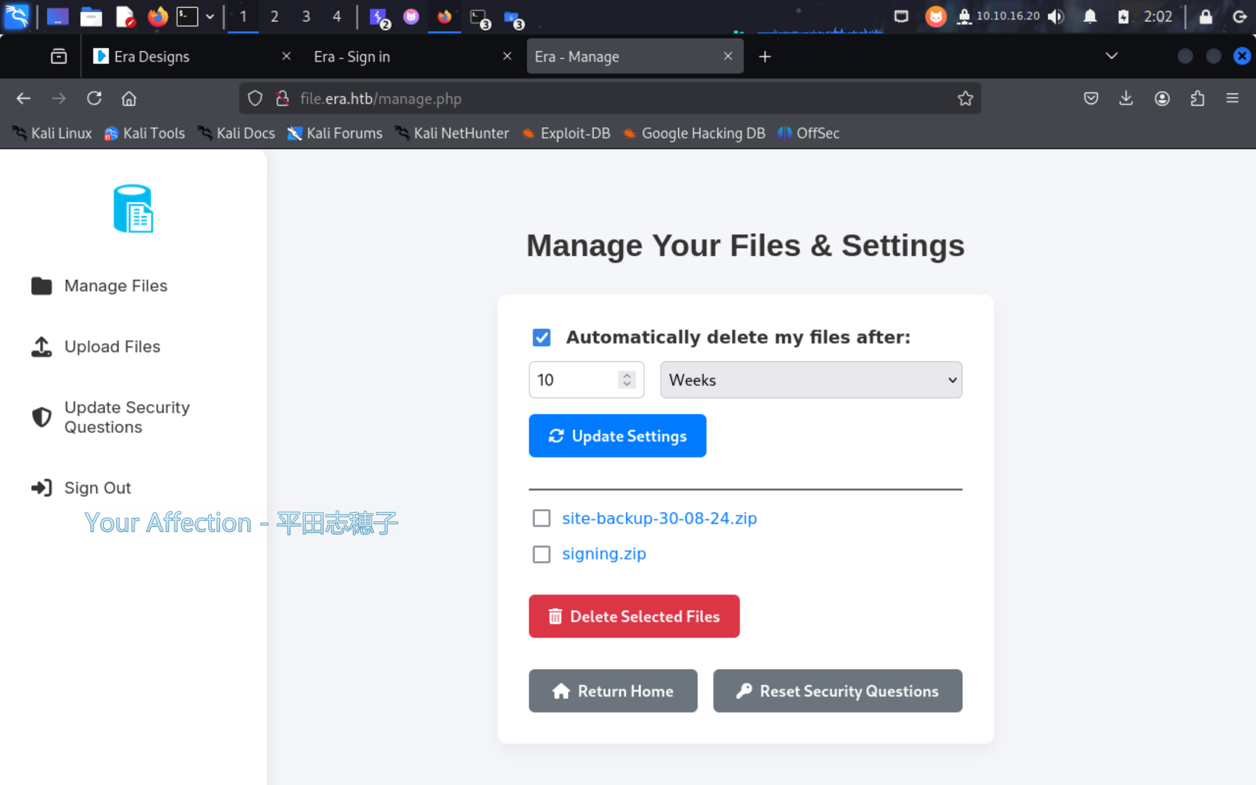Bookmark this page with the star icon
The image size is (1256, 785).
[x=965, y=99]
